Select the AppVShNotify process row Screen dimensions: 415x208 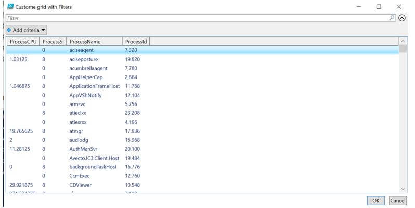[203, 95]
